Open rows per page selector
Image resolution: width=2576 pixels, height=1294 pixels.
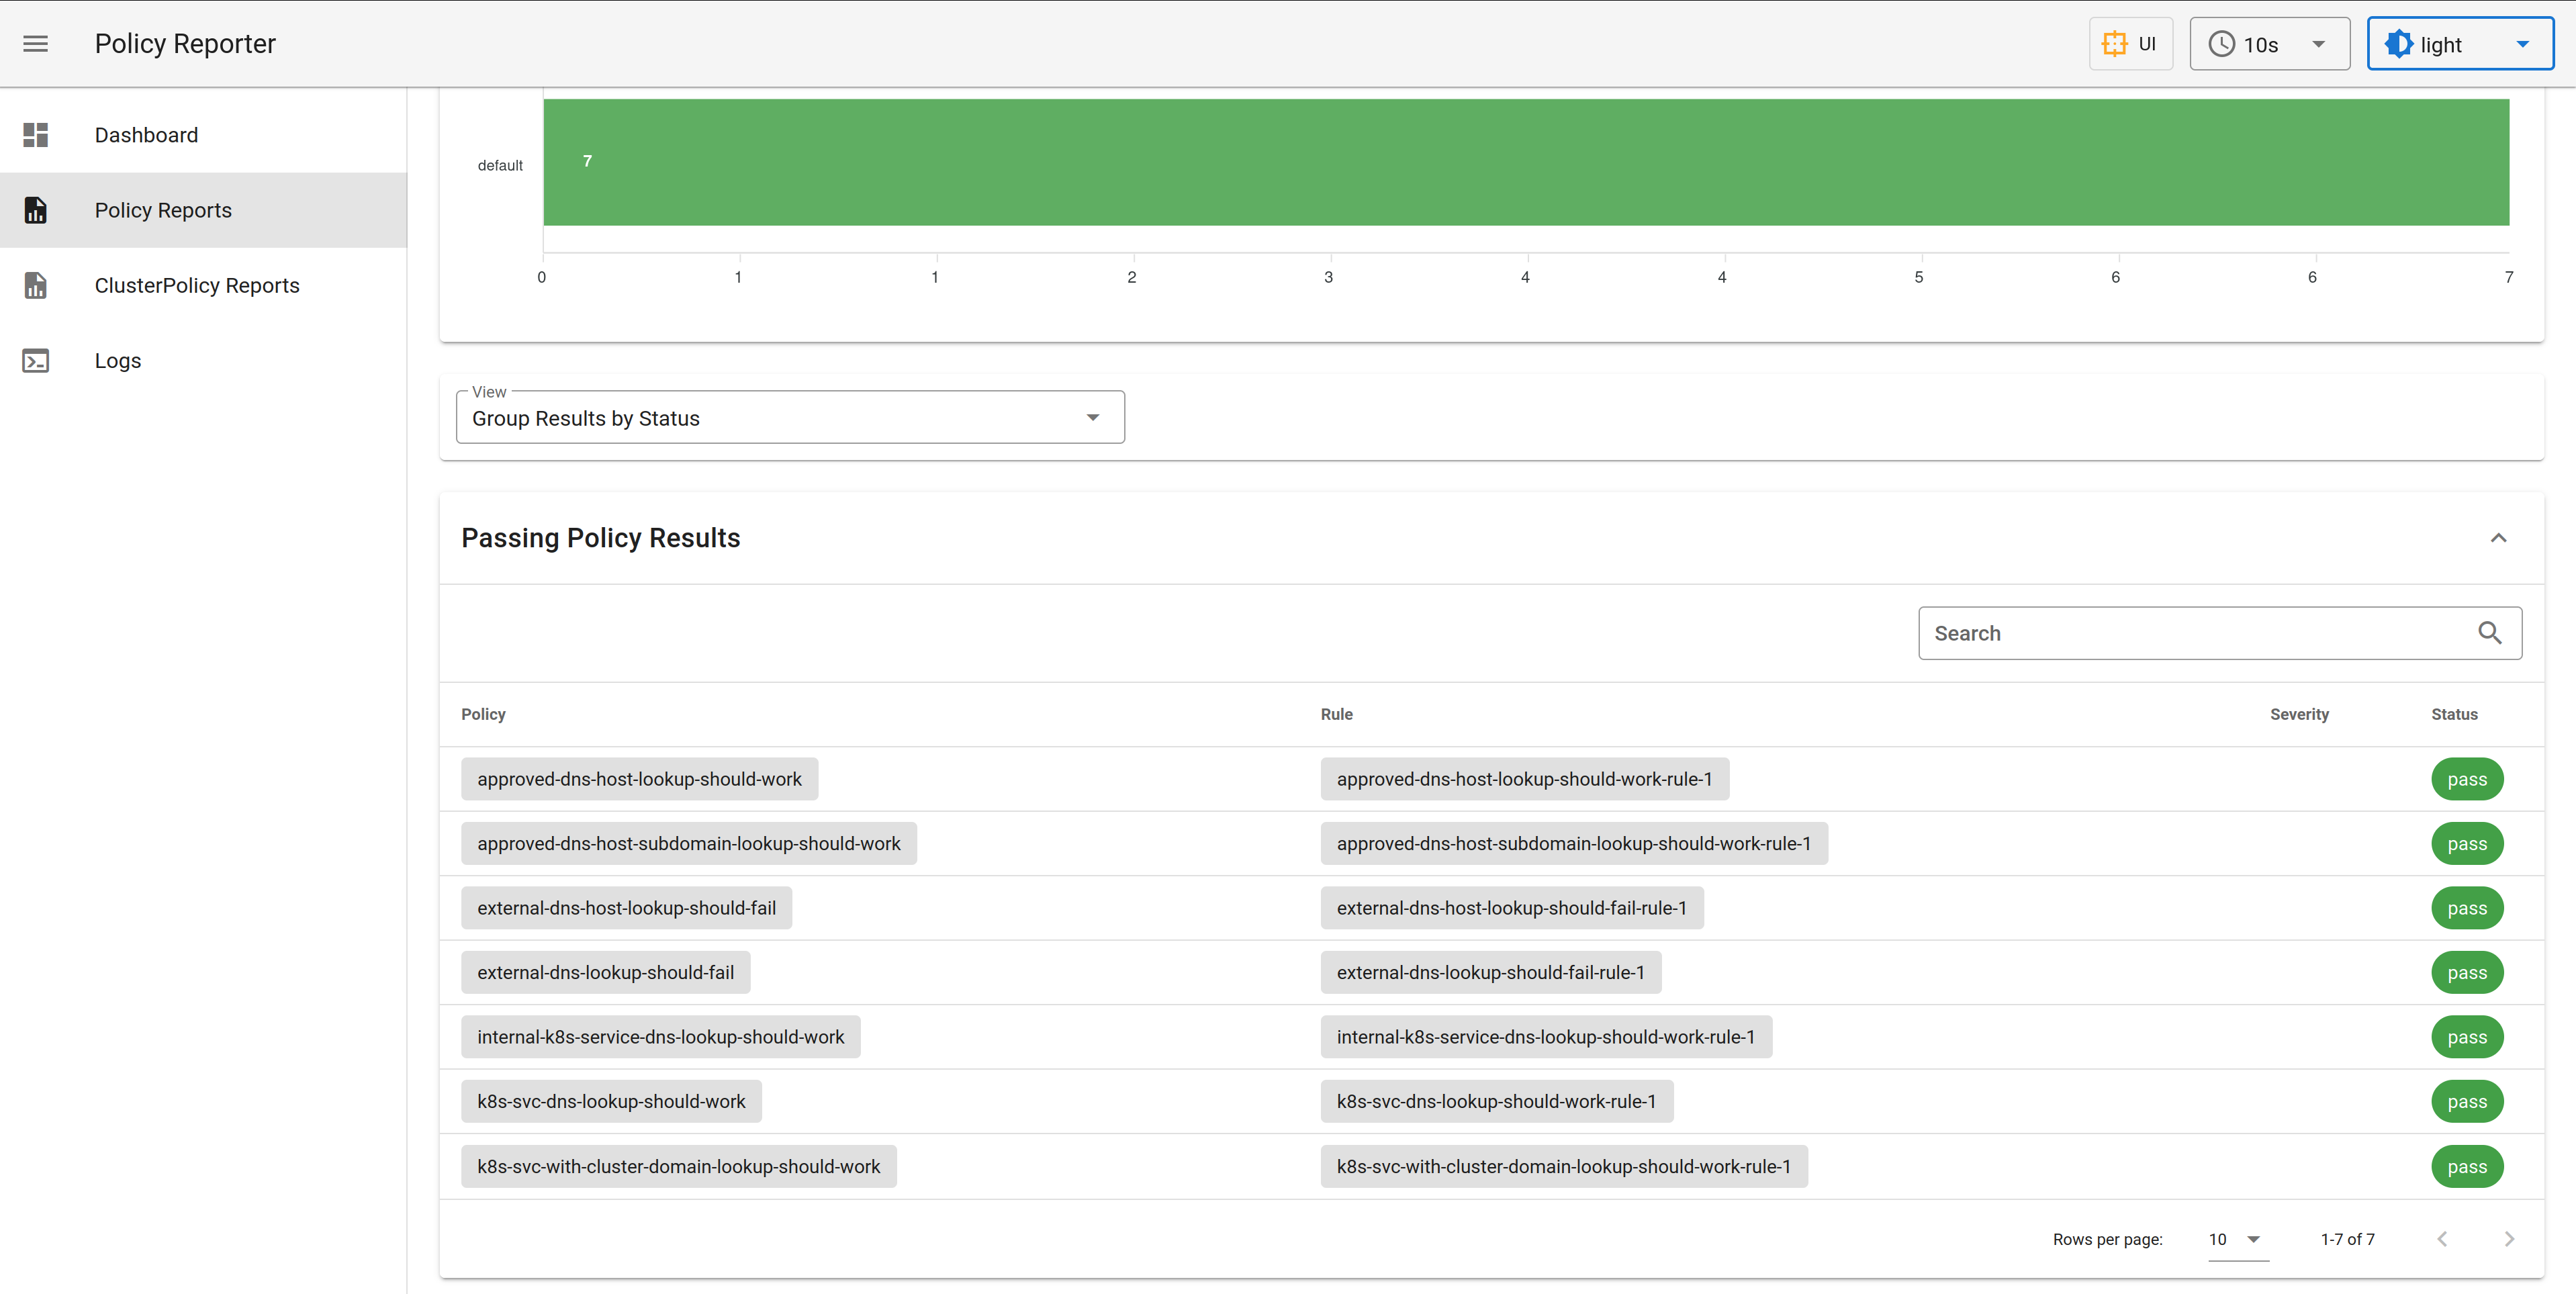point(2237,1239)
